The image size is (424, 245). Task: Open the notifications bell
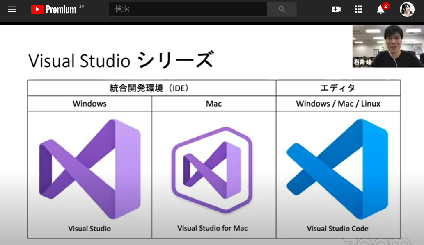coord(381,9)
